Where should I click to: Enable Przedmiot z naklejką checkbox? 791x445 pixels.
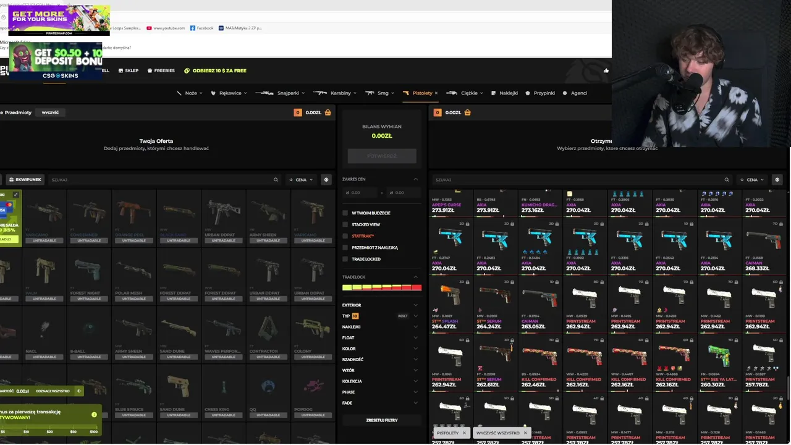pyautogui.click(x=345, y=248)
